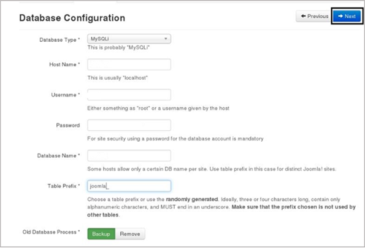Select the Backup old database option

pyautogui.click(x=101, y=234)
